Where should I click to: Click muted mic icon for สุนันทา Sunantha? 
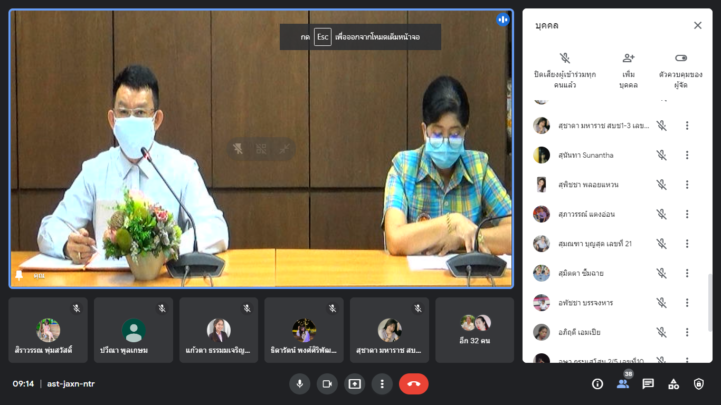click(662, 155)
